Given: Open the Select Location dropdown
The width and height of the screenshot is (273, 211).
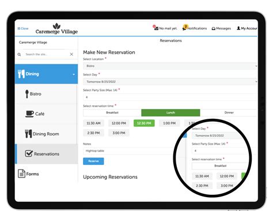Looking at the screenshot, I should (170, 66).
